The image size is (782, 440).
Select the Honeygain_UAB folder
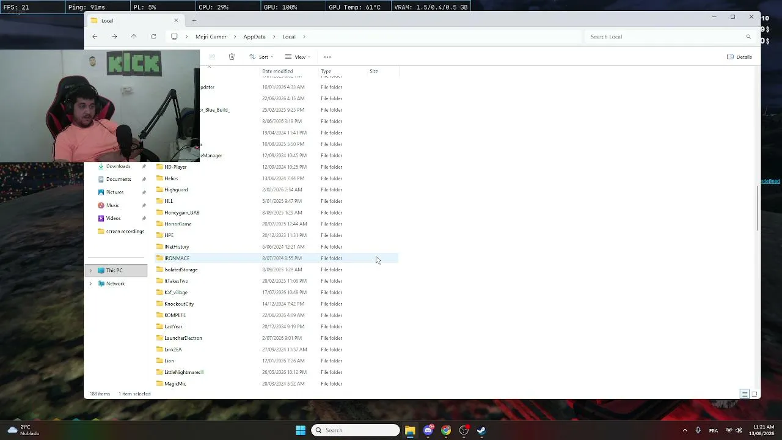tap(181, 213)
